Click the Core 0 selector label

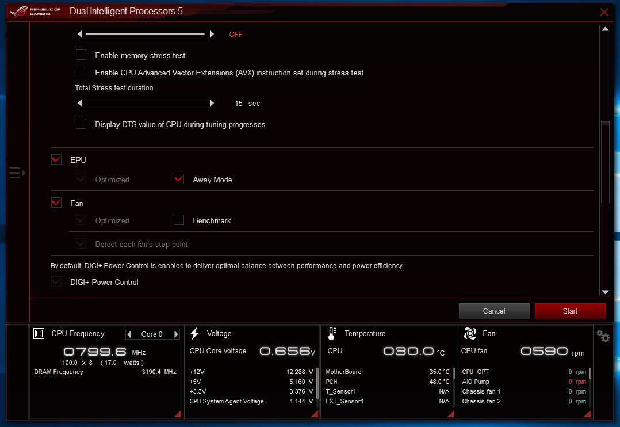click(x=152, y=334)
